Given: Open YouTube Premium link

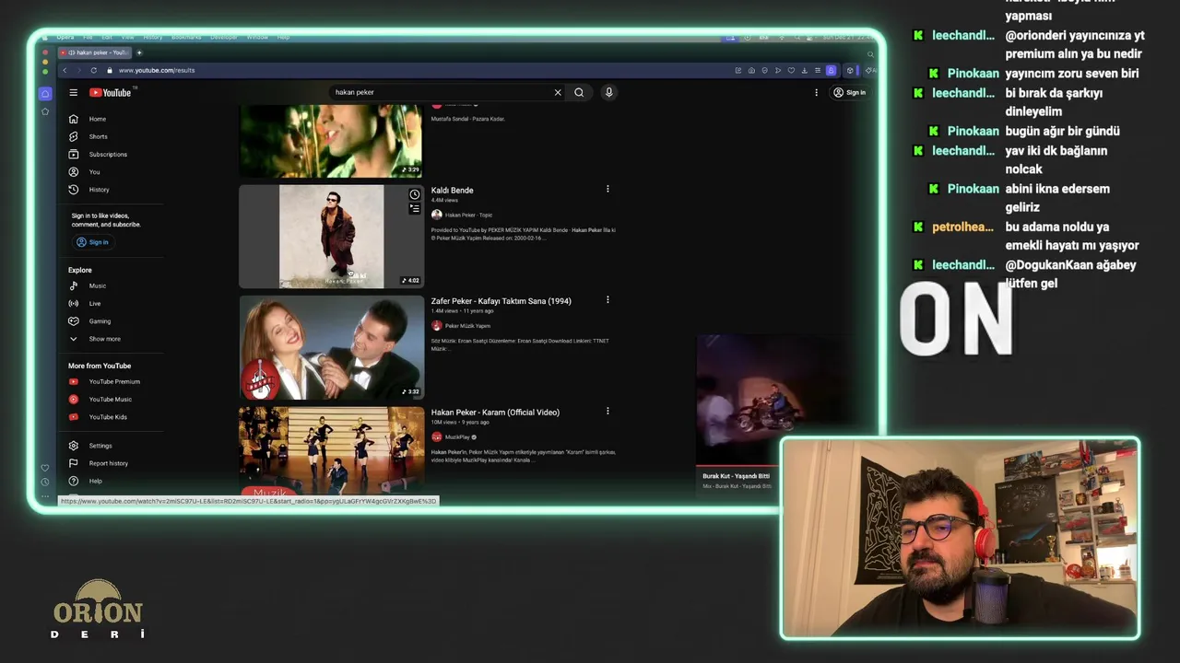Looking at the screenshot, I should (104, 381).
